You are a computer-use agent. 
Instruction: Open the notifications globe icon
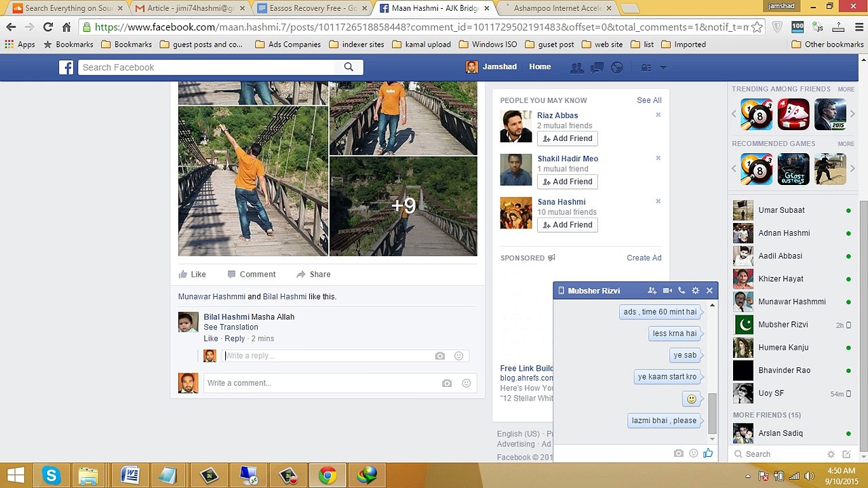pos(616,67)
